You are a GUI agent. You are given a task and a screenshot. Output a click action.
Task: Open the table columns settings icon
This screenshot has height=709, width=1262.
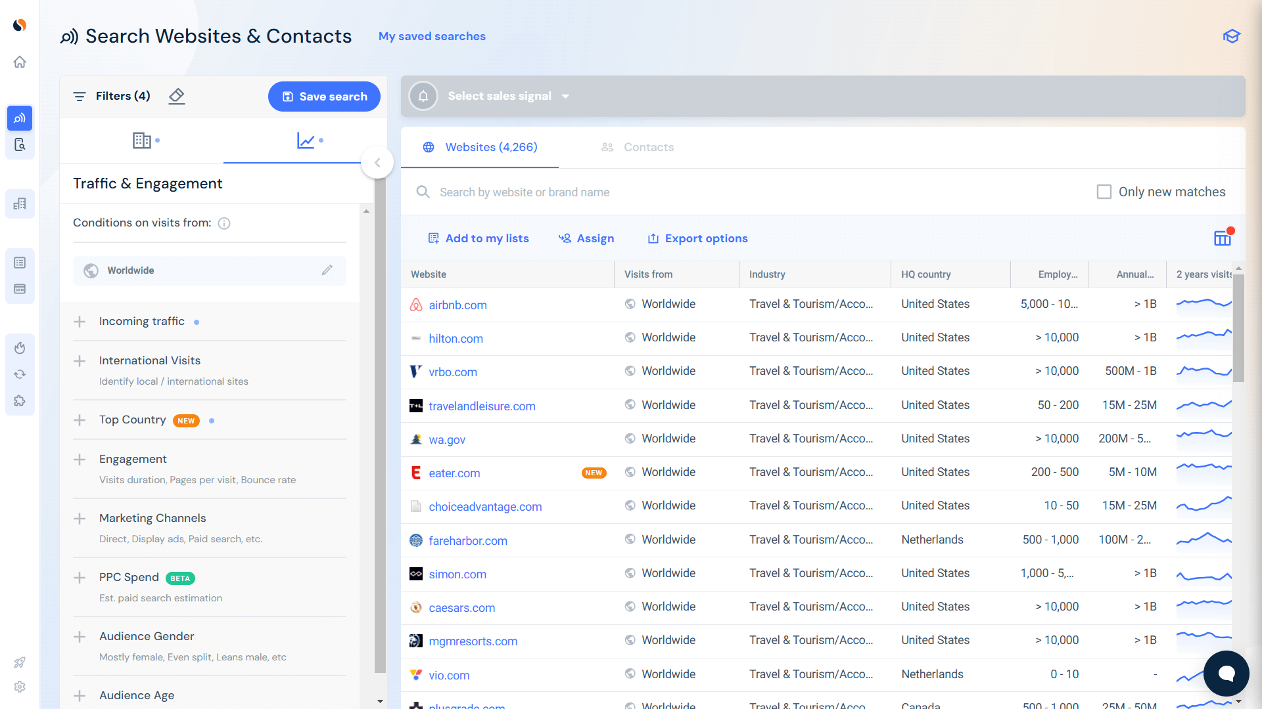(x=1223, y=238)
